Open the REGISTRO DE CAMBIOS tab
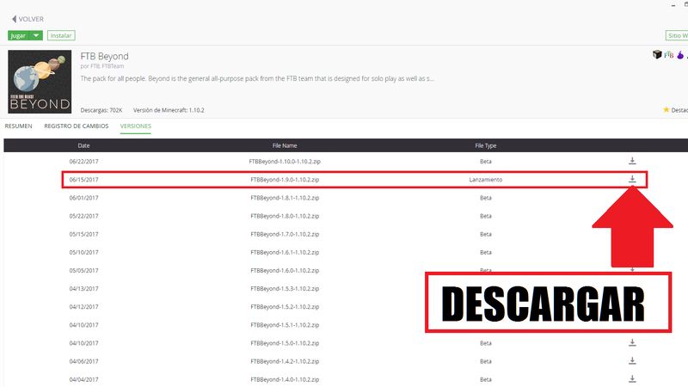 click(77, 126)
